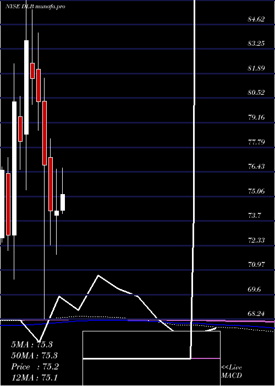Click the tallest white candlestick body
The width and height of the screenshot is (275, 386).
coord(14,168)
